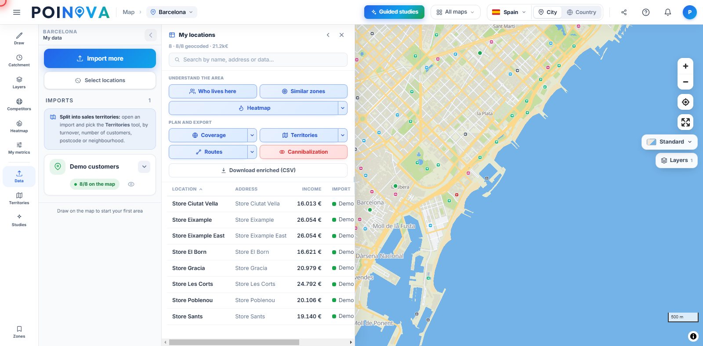This screenshot has width=703, height=346.
Task: Open the user profile avatar P
Action: (690, 12)
